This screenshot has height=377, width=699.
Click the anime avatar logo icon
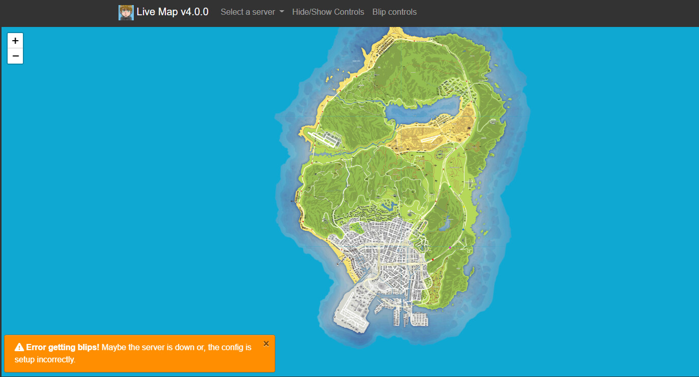coord(126,12)
